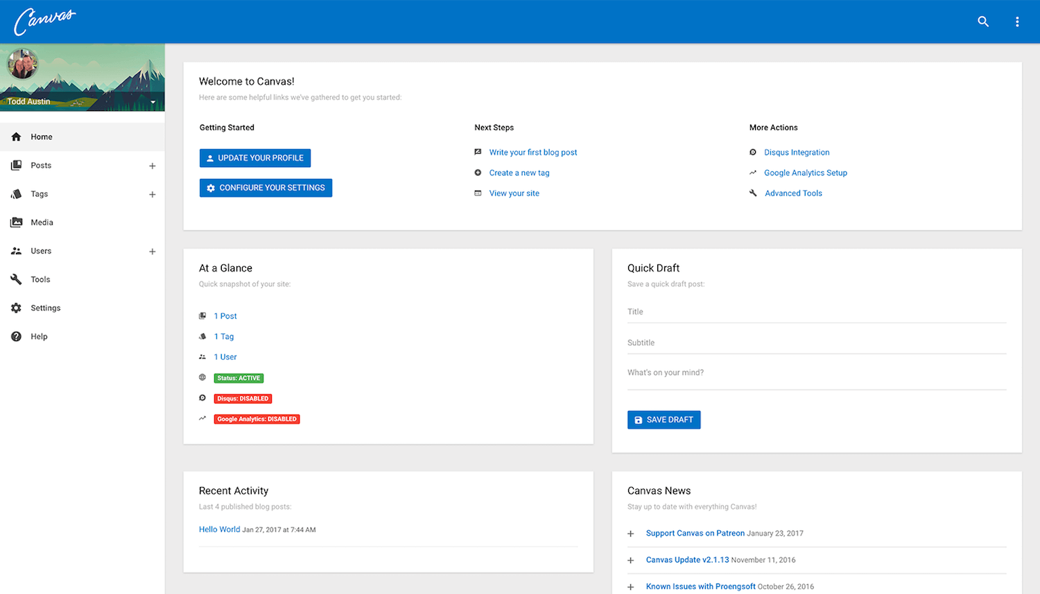Expand the Todd Austin account dropdown arrow
Screen dimensions: 1040x594
[153, 102]
